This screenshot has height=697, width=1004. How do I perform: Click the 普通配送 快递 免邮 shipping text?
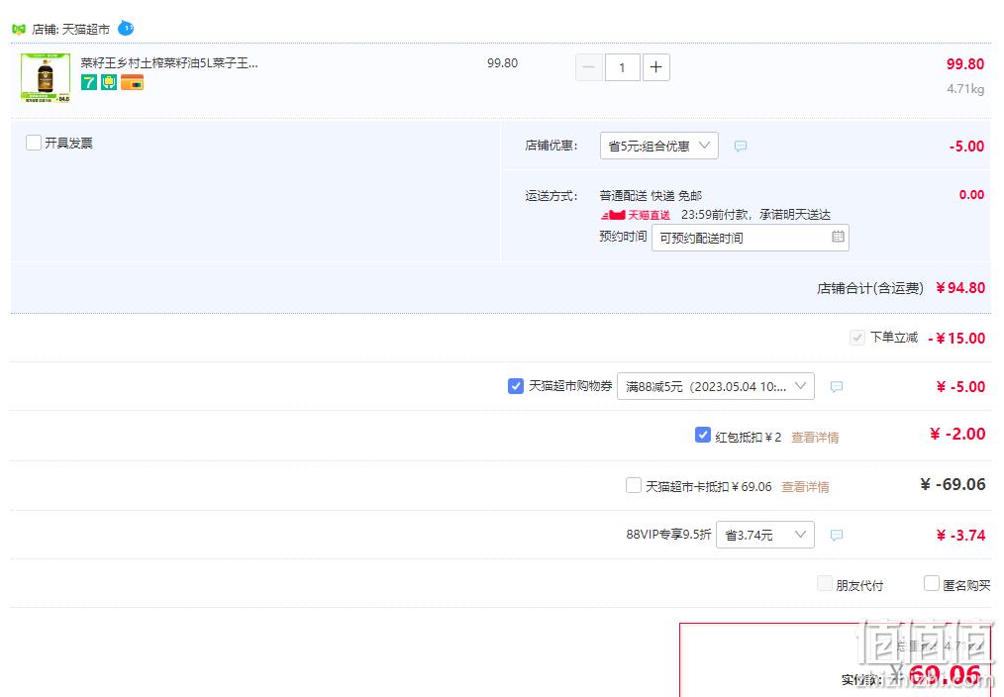[651, 195]
